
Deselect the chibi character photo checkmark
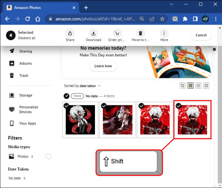[x=66, y=106]
